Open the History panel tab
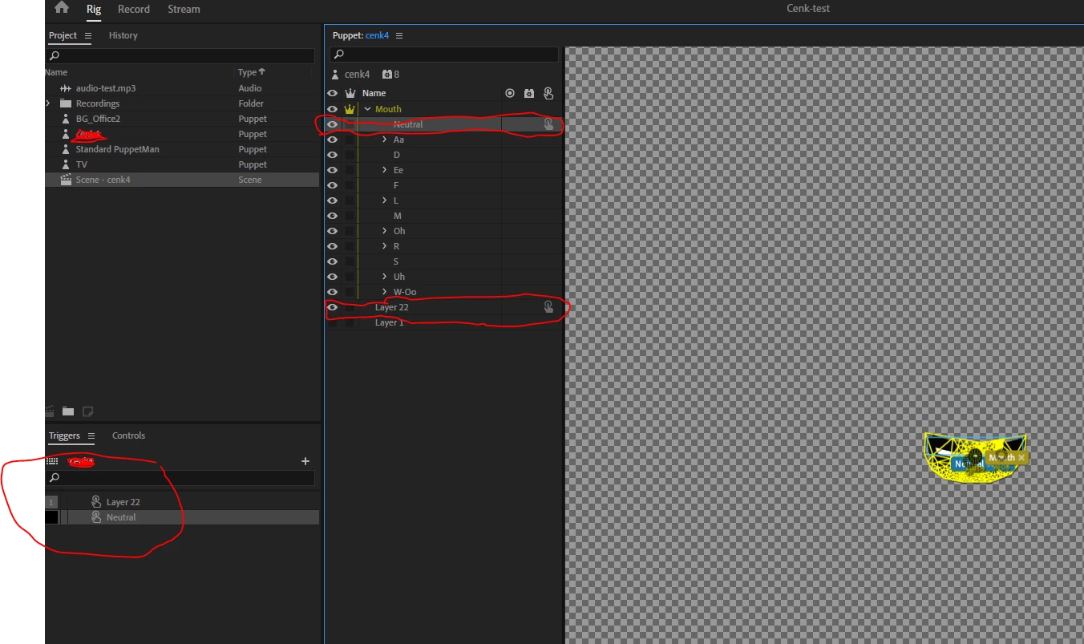Viewport: 1084px width, 644px height. coord(123,35)
